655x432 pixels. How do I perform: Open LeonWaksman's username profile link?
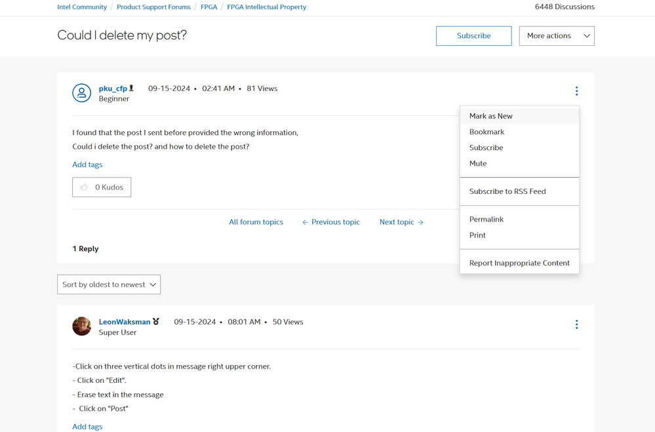(125, 322)
